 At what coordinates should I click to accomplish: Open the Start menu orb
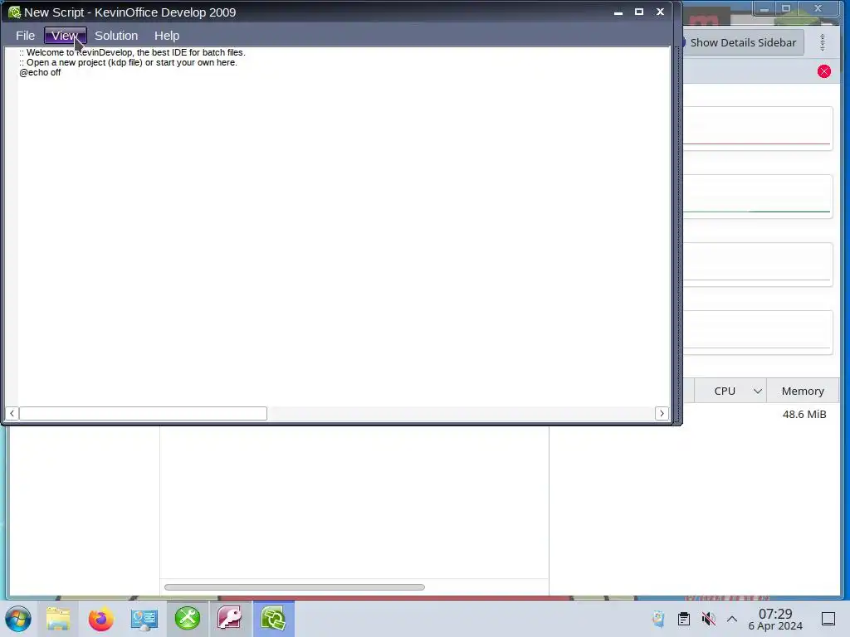pos(18,619)
